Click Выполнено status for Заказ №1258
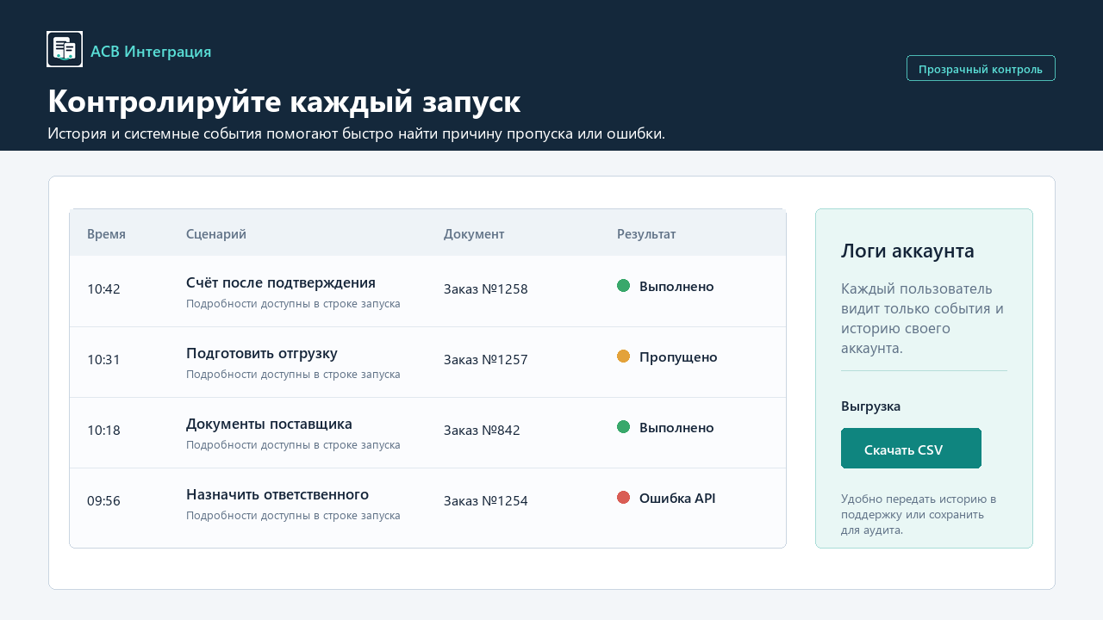 click(676, 287)
